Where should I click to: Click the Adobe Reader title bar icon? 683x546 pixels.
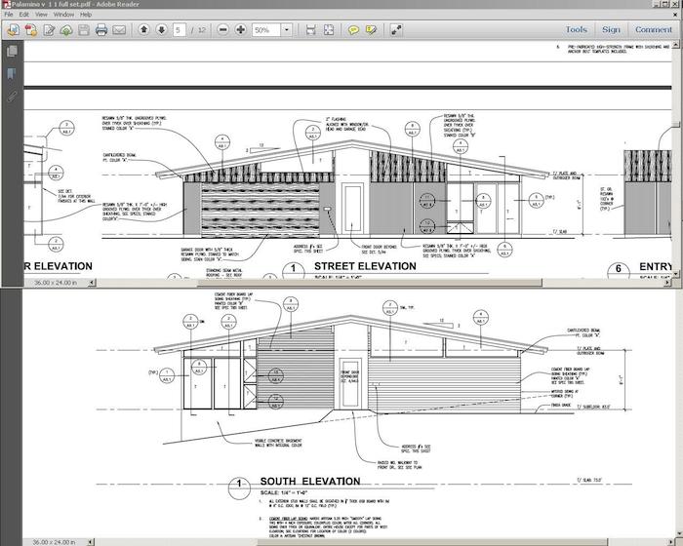6,4
